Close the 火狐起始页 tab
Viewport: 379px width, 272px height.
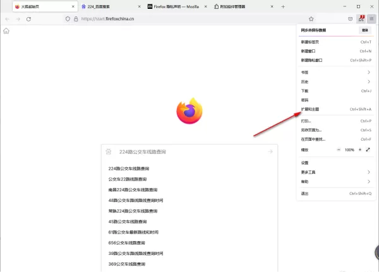[x=73, y=6]
